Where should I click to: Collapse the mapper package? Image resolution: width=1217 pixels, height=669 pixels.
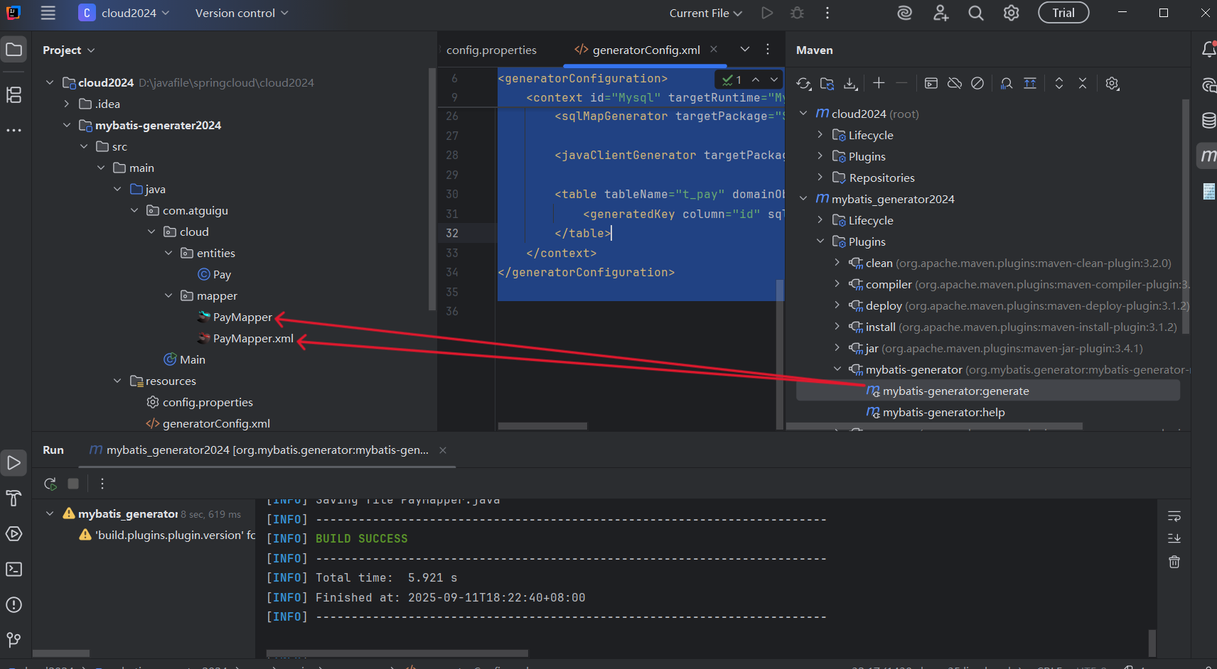coord(168,295)
